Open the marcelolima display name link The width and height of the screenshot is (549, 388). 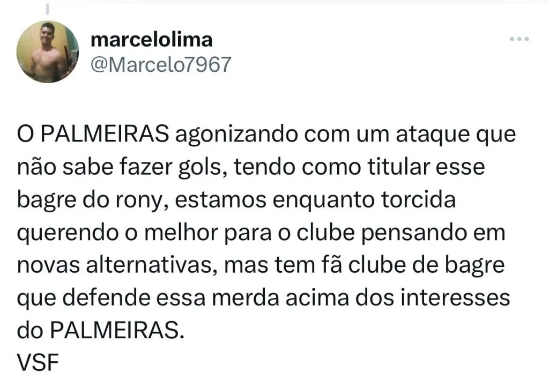click(152, 39)
